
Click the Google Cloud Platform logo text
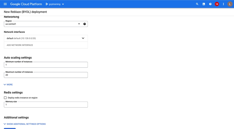26,4
